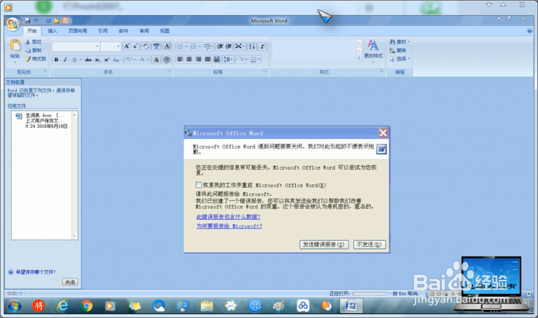Click the Open folder icon in Quick Access Toolbar

coord(56,21)
